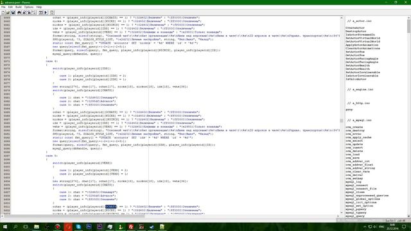Click the function list scrollbar down arrow
The image size is (411, 231).
point(409,216)
